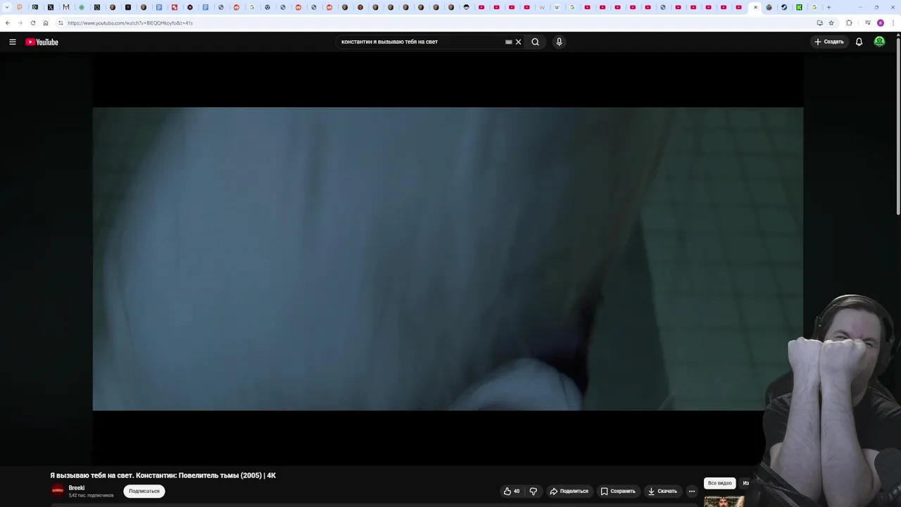
Task: View site information icon in address bar
Action: (61, 23)
